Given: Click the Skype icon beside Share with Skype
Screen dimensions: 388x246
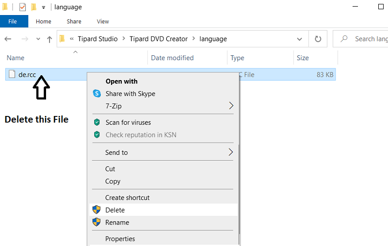Looking at the screenshot, I should point(97,94).
